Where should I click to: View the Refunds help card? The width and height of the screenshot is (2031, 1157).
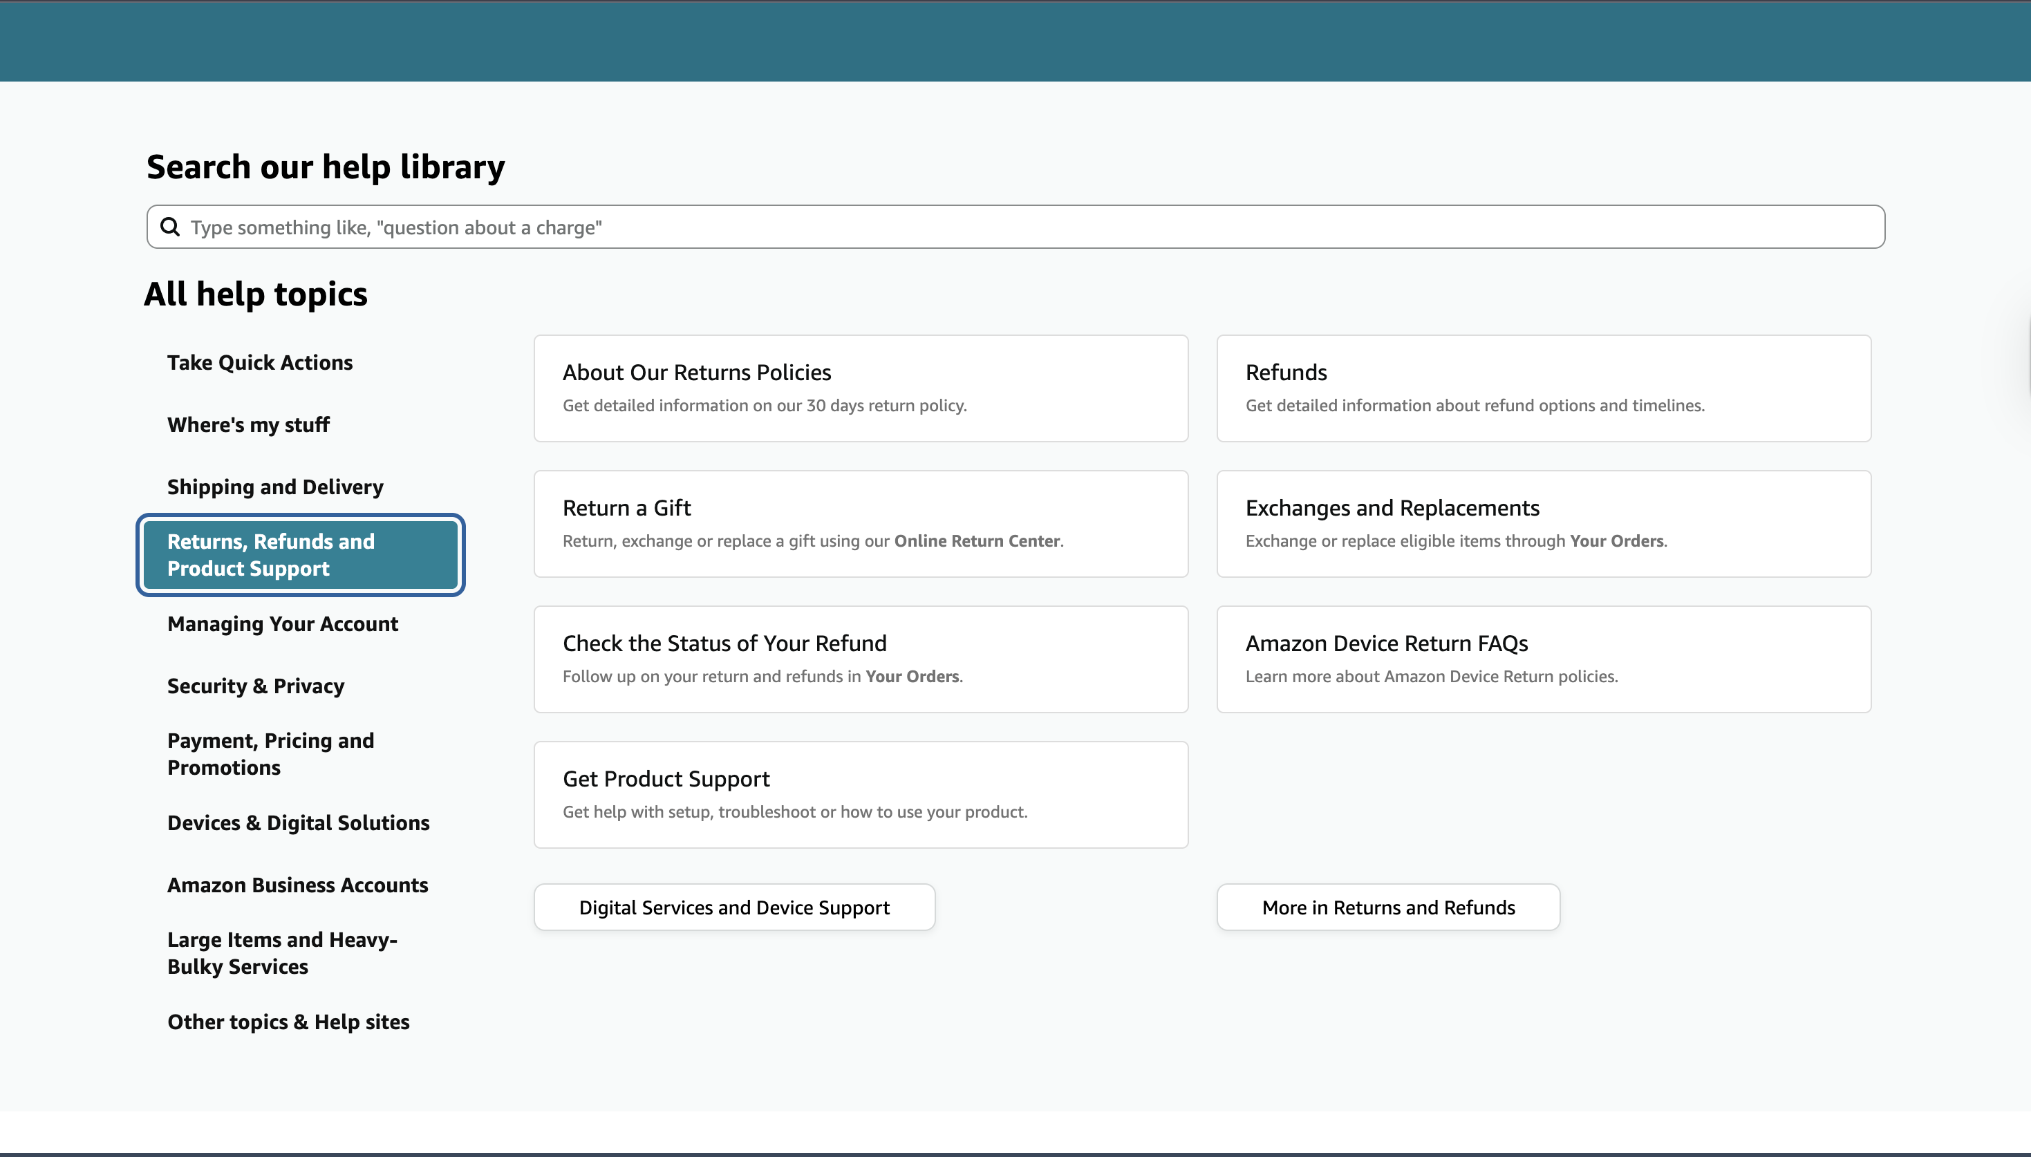[1542, 388]
